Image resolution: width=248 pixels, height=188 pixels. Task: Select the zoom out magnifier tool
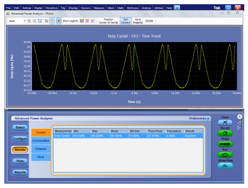34,21
